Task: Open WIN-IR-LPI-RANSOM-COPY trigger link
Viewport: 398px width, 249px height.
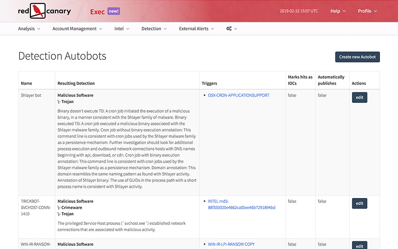Action: [231, 244]
